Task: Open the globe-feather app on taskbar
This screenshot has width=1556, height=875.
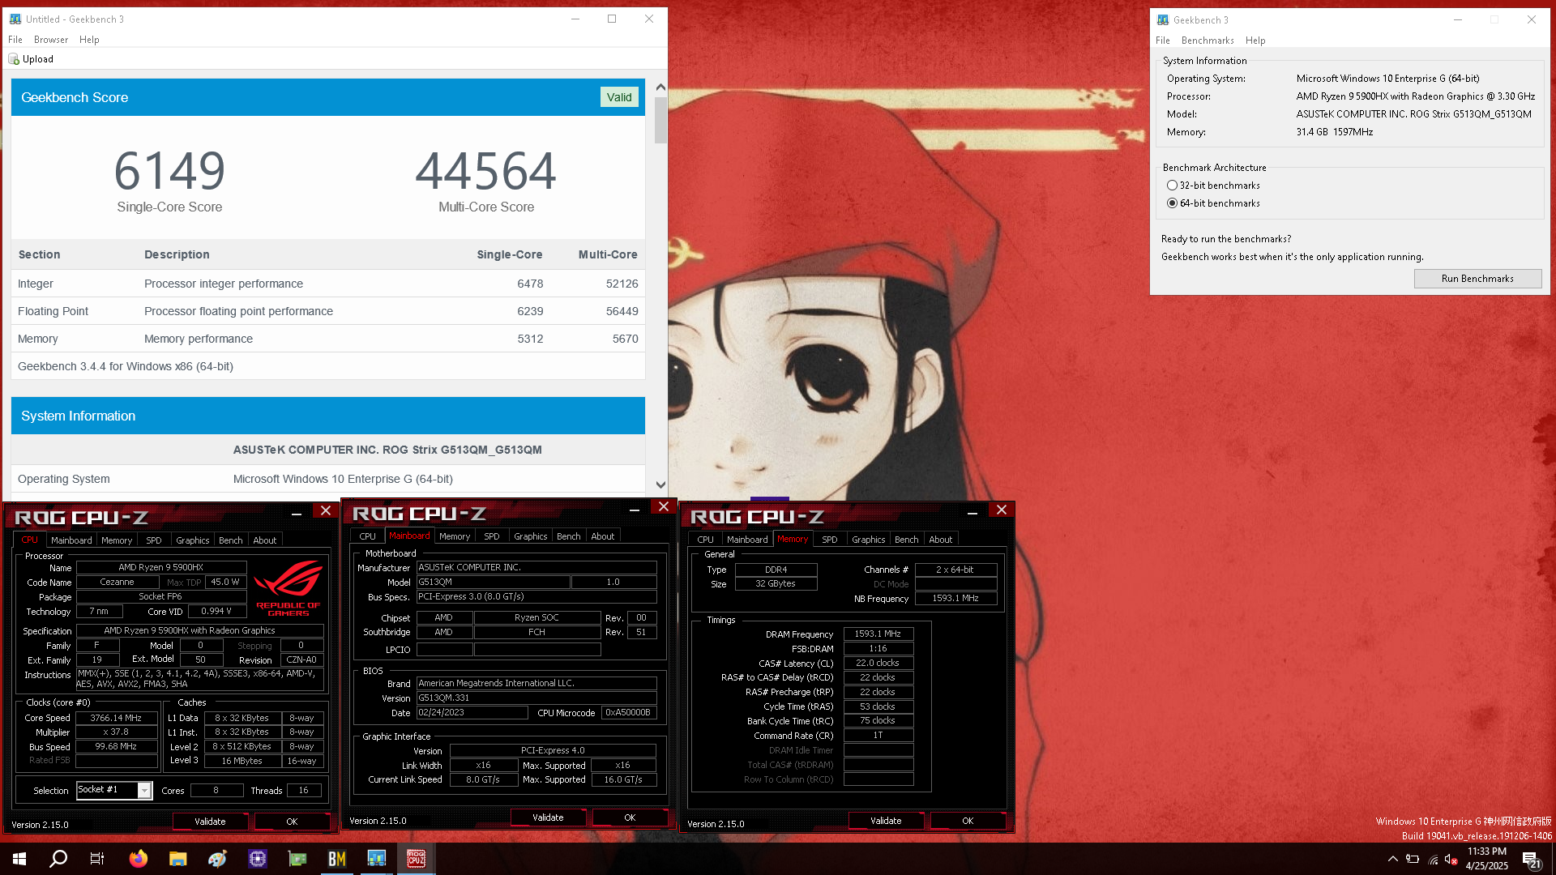Action: point(218,859)
